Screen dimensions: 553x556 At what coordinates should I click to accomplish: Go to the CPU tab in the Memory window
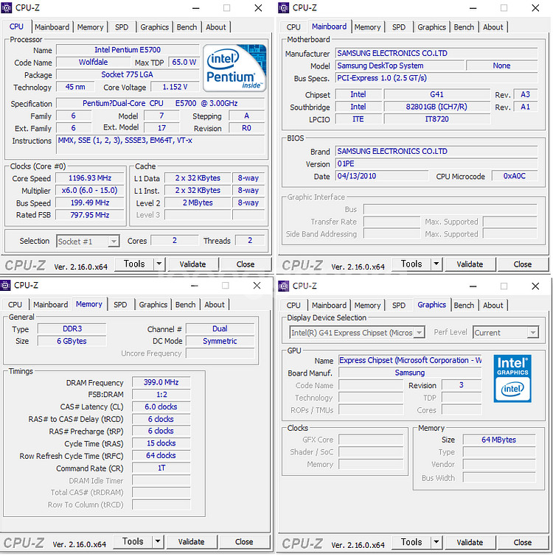[15, 305]
